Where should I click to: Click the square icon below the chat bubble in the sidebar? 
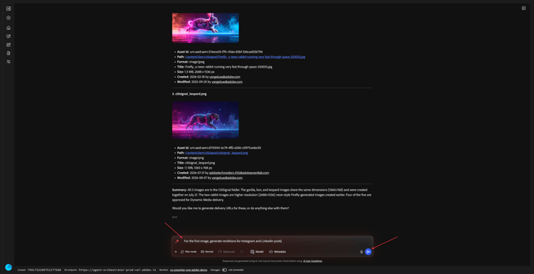click(9, 45)
